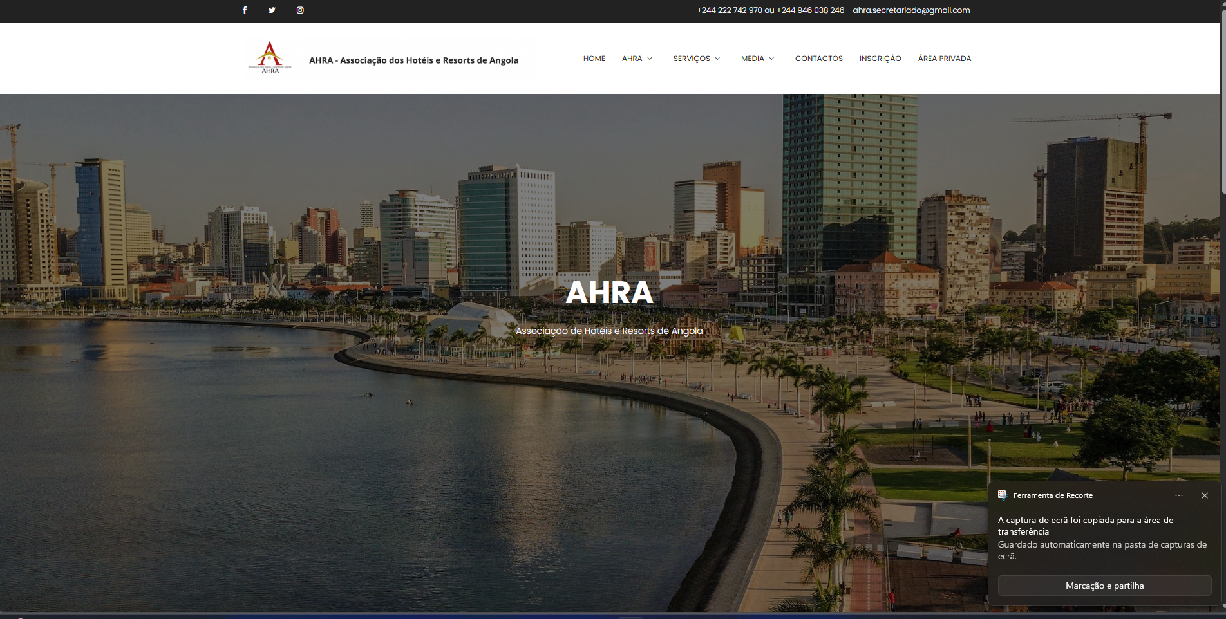Click the ahra.secretariado@gmail.com email link
The width and height of the screenshot is (1226, 619).
click(x=910, y=10)
